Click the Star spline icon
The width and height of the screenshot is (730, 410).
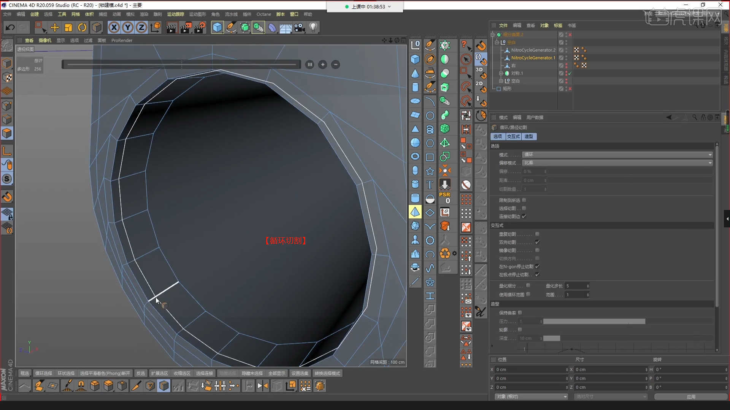coord(430,171)
